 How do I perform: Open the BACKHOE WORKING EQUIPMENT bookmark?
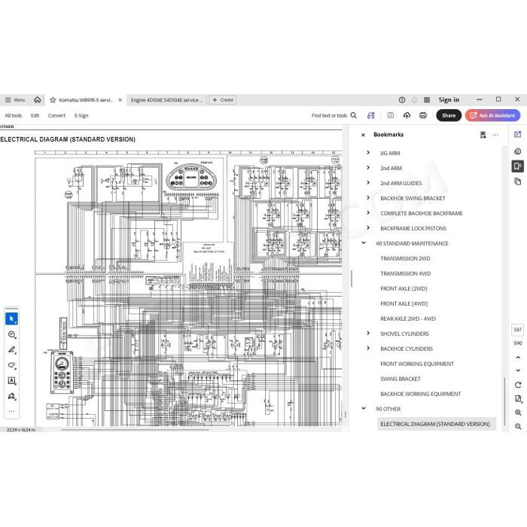(420, 394)
